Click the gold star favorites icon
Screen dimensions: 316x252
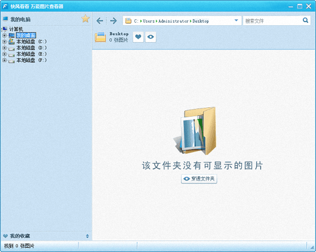coord(85,19)
